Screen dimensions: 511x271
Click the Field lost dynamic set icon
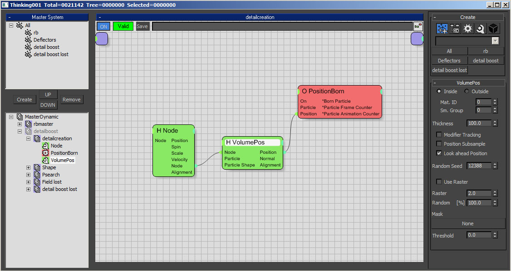tap(37, 182)
